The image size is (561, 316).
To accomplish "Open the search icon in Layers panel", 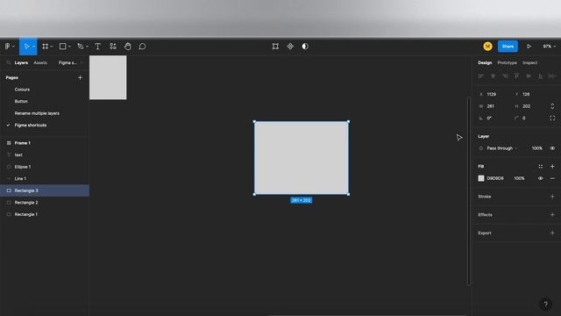I will coord(9,62).
